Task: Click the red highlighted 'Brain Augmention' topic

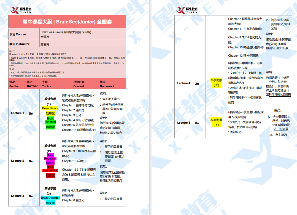Action: click(x=50, y=169)
